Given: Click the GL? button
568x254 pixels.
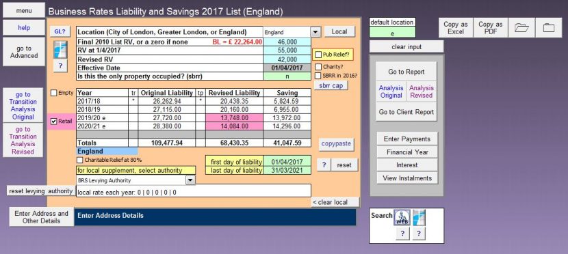Looking at the screenshot, I should [60, 31].
